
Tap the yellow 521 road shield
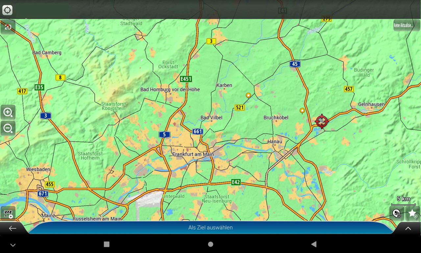point(240,107)
